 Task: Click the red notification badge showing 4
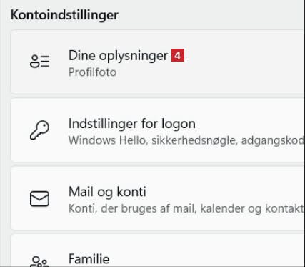click(178, 55)
